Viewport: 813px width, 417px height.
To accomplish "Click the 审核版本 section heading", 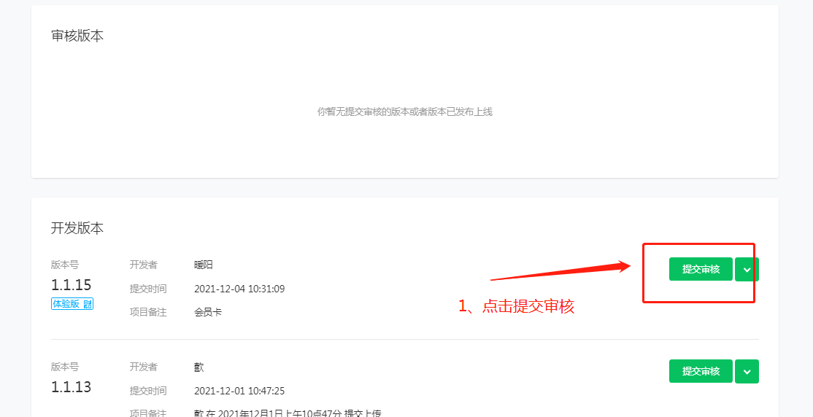I will pos(77,36).
